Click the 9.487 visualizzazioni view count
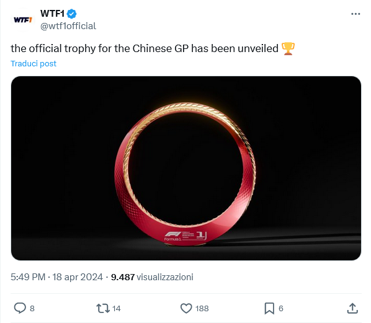The image size is (371, 323). tap(152, 277)
